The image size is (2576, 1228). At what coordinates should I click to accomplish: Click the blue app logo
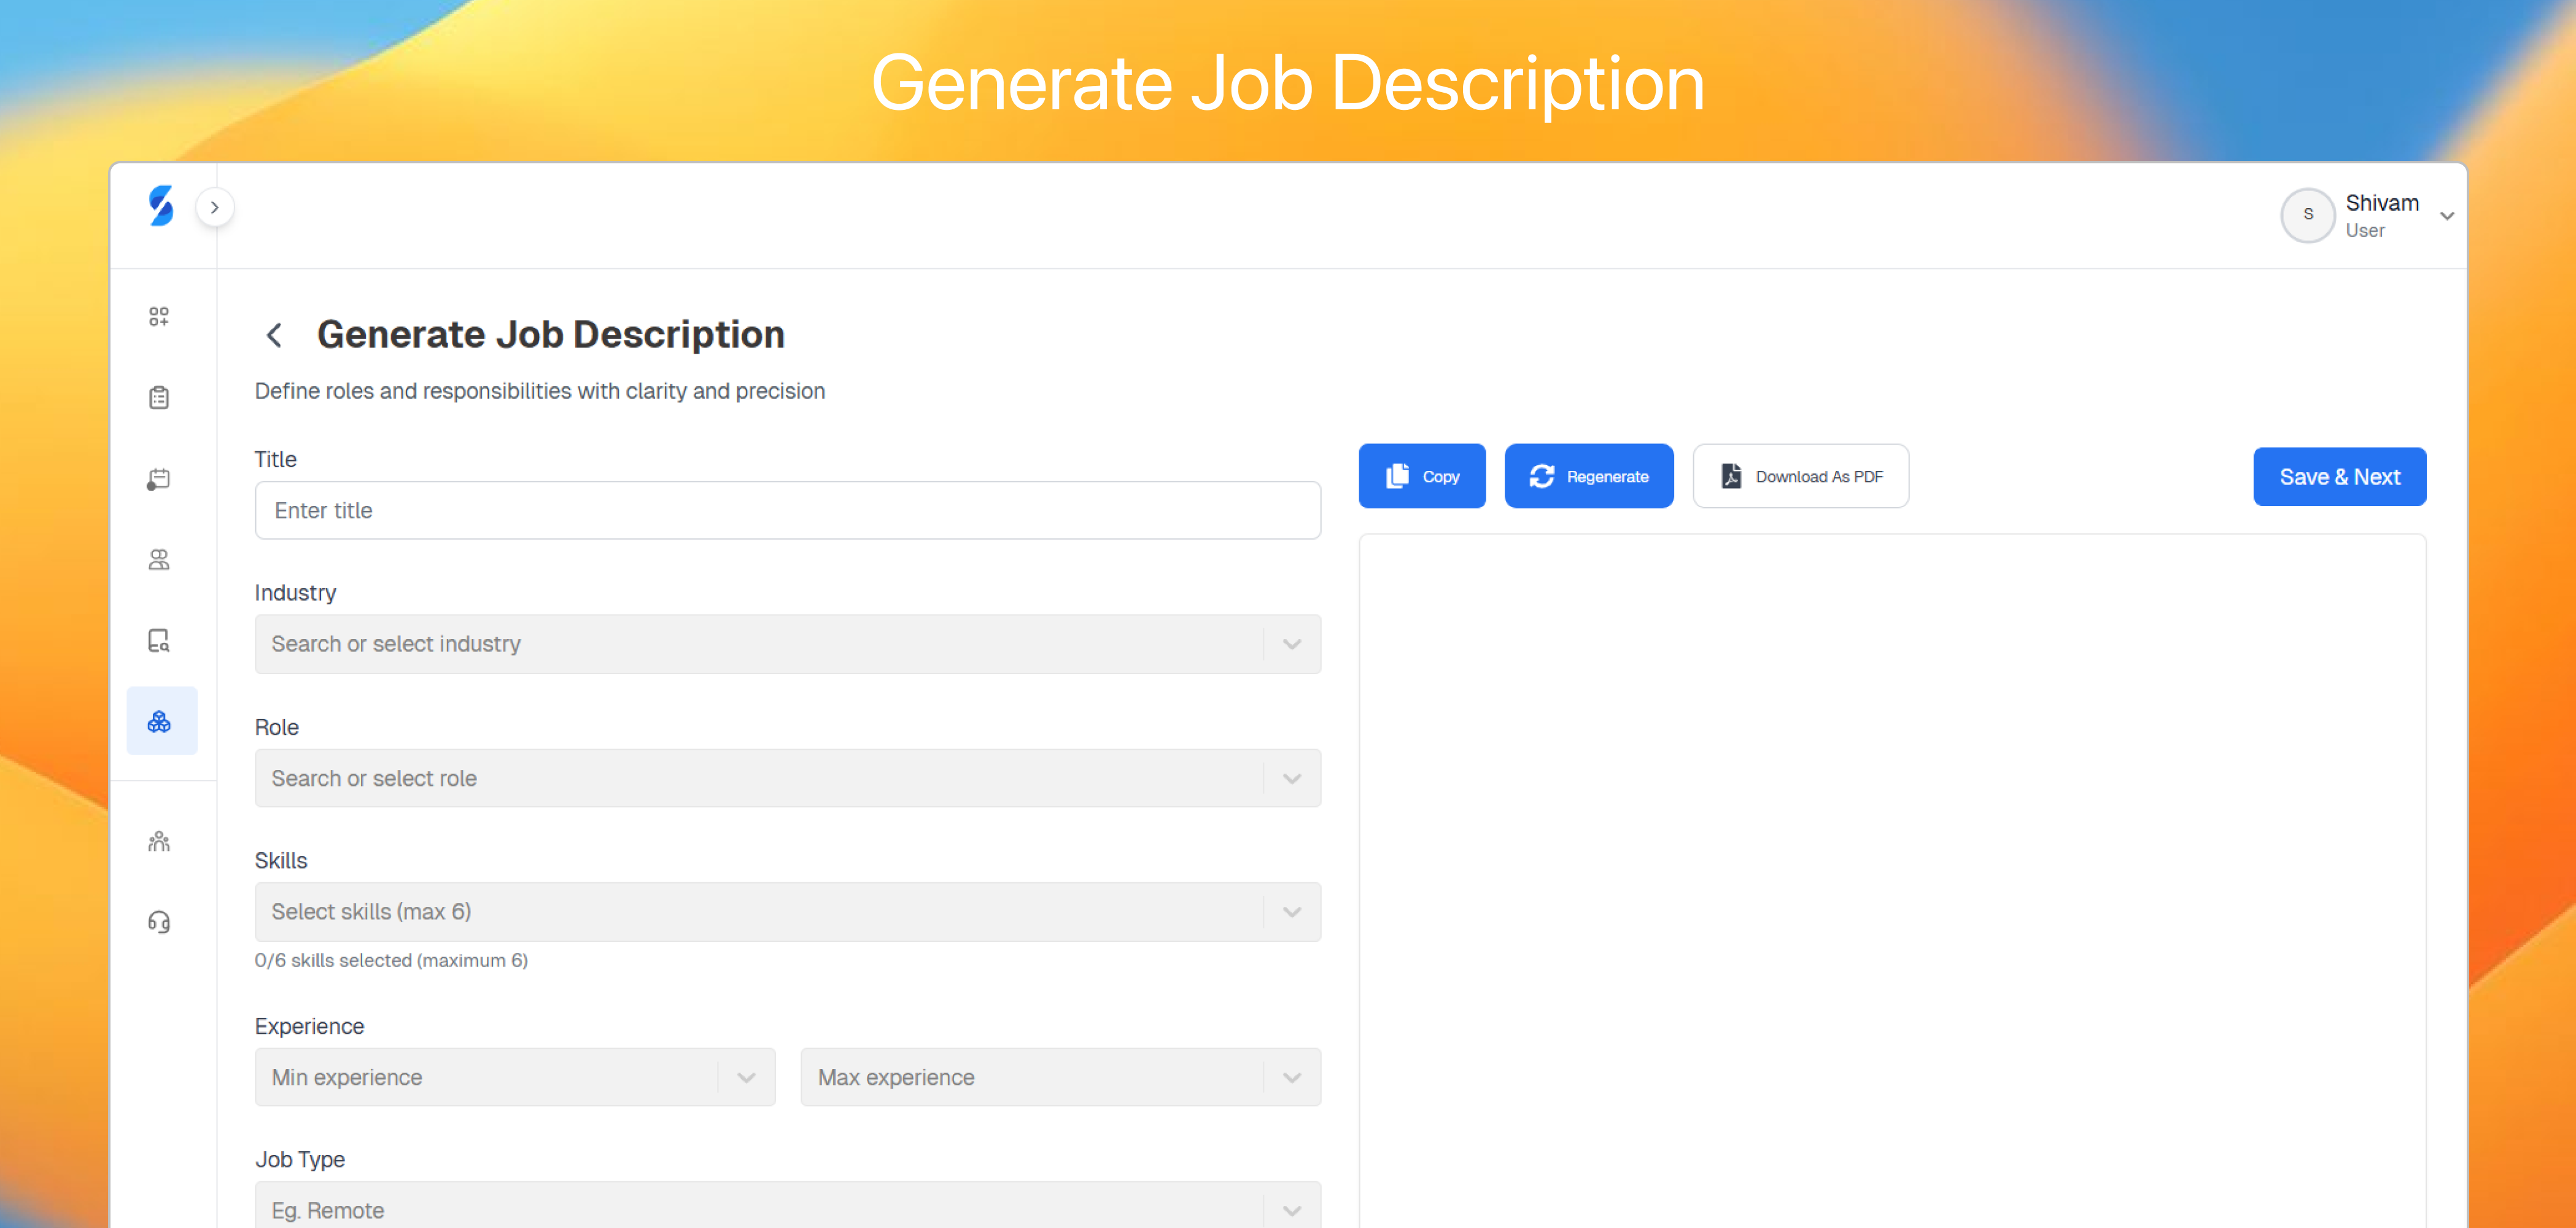click(161, 206)
